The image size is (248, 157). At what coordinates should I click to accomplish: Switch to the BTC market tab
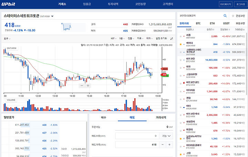(x=198, y=23)
